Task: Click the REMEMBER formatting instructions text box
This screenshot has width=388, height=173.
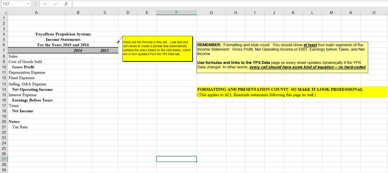Action: [282, 57]
